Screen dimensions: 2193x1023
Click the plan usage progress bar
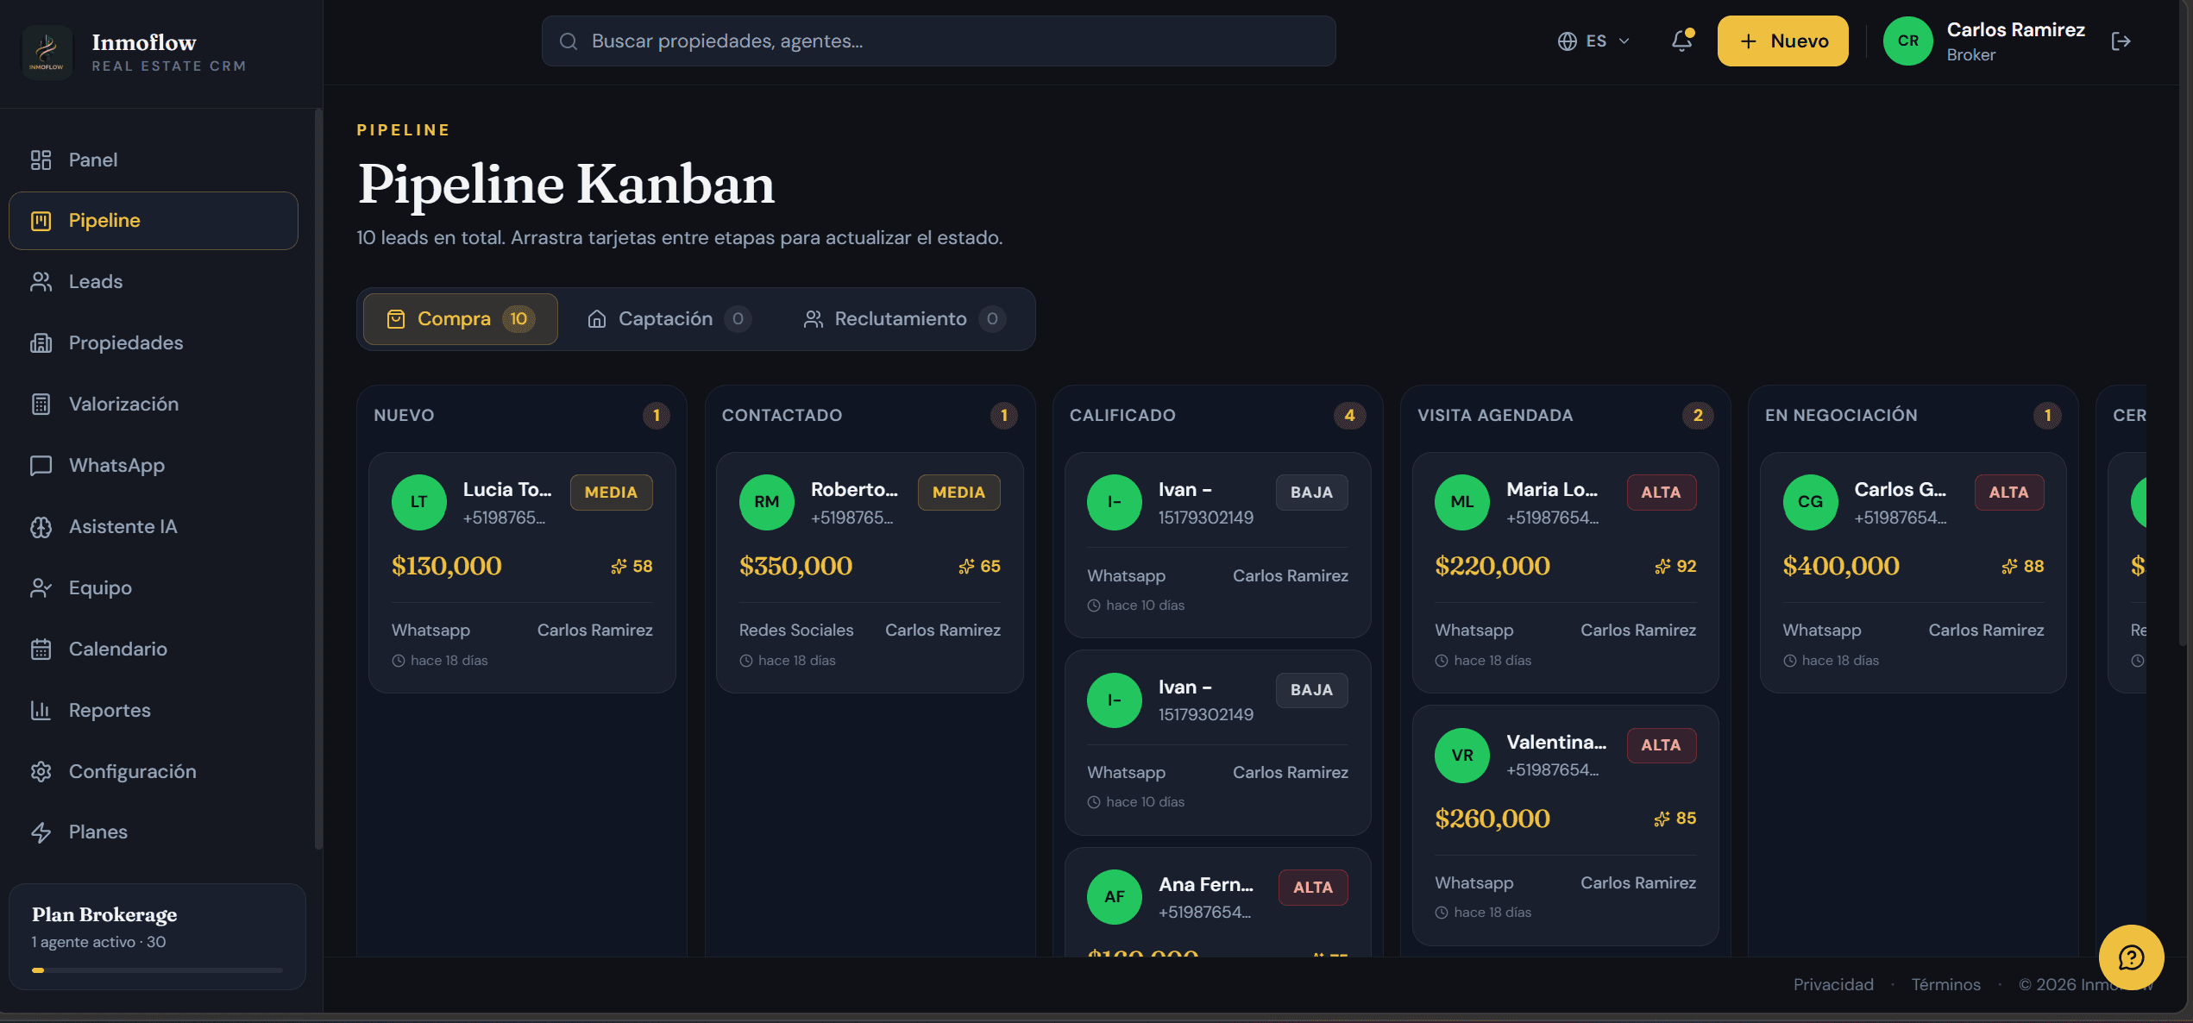click(x=157, y=970)
